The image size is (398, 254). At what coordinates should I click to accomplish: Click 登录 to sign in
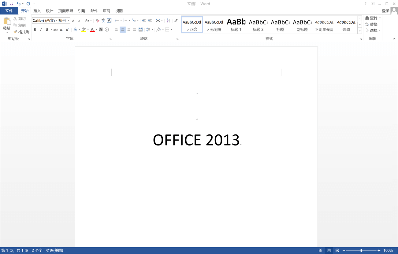pyautogui.click(x=385, y=11)
